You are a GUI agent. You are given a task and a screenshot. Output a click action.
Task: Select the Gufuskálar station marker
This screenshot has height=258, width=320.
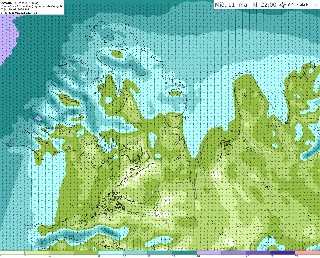(x=35, y=227)
